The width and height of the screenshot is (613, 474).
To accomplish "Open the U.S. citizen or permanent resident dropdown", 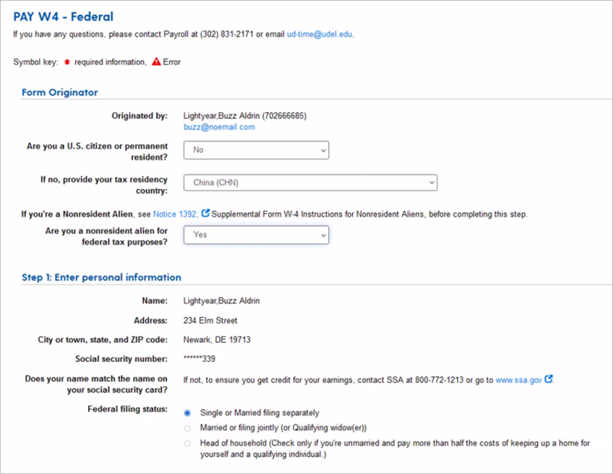I will point(256,150).
